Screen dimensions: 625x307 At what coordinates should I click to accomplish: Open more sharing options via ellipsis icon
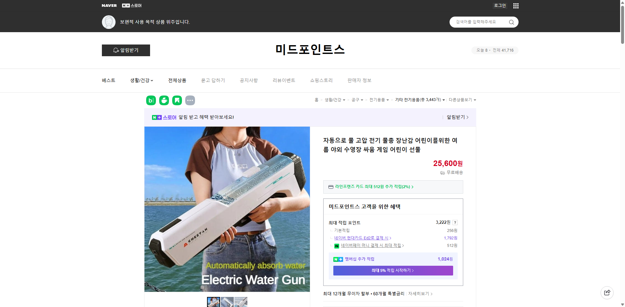point(190,100)
